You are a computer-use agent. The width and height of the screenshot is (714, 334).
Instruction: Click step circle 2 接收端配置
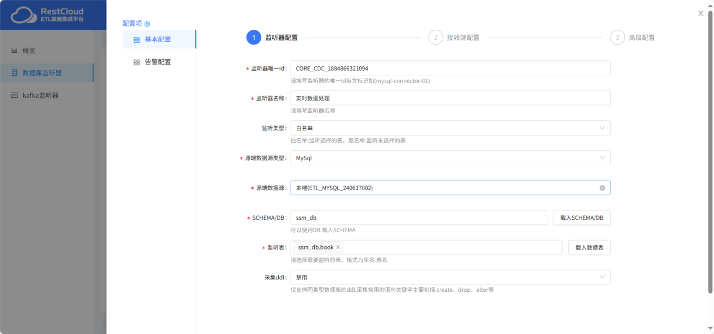tap(435, 37)
